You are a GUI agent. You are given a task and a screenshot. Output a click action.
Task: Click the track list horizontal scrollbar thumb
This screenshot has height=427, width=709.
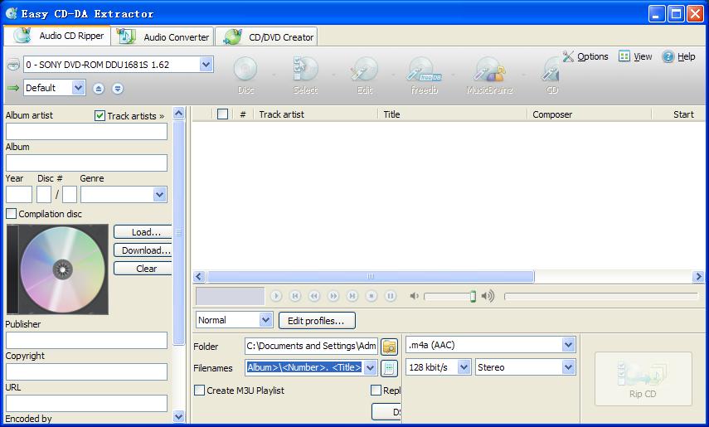[371, 276]
